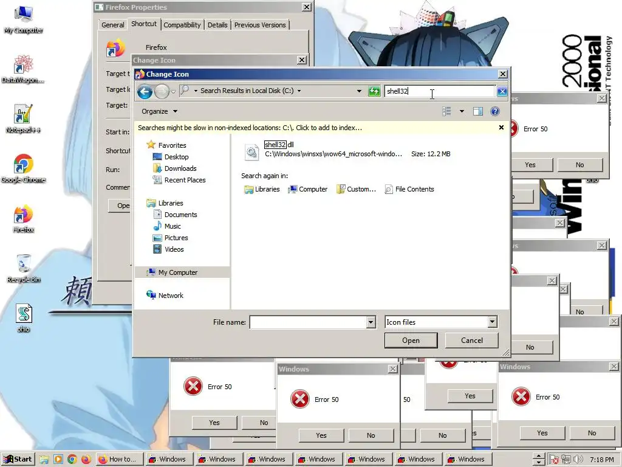The width and height of the screenshot is (622, 467).
Task: Select the Recycle Bin desktop icon
Action: pos(24,269)
